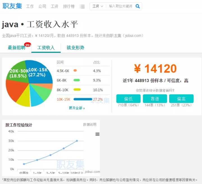Select the highlighted 10K-15K range label
This screenshot has width=202, height=184.
pyautogui.click(x=63, y=99)
